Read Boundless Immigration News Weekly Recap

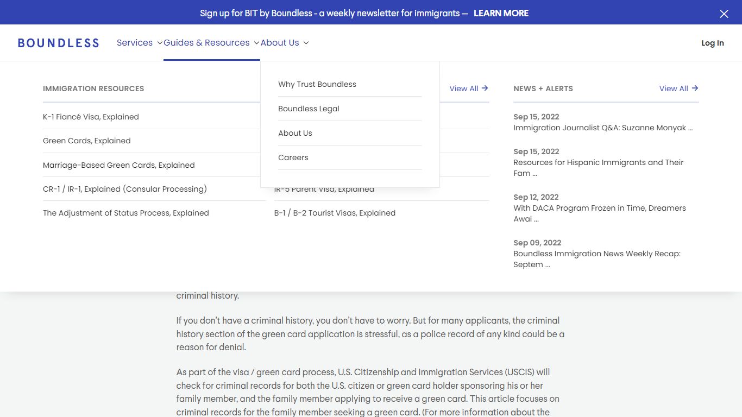597,259
